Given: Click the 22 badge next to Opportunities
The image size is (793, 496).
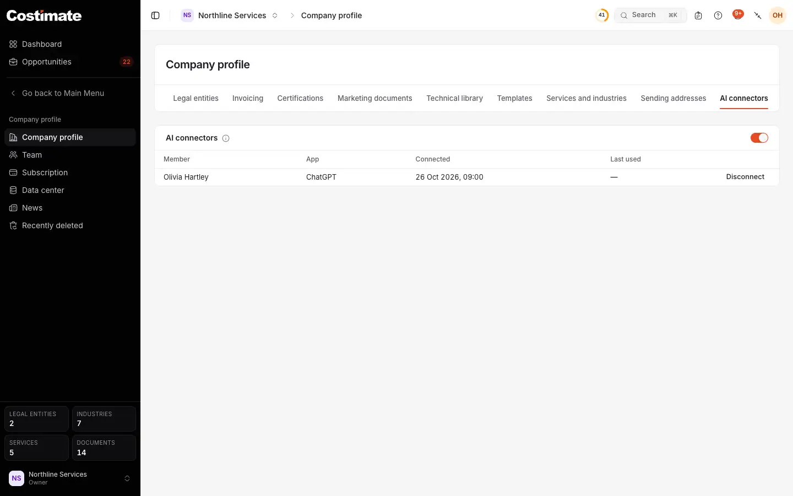Looking at the screenshot, I should [127, 62].
